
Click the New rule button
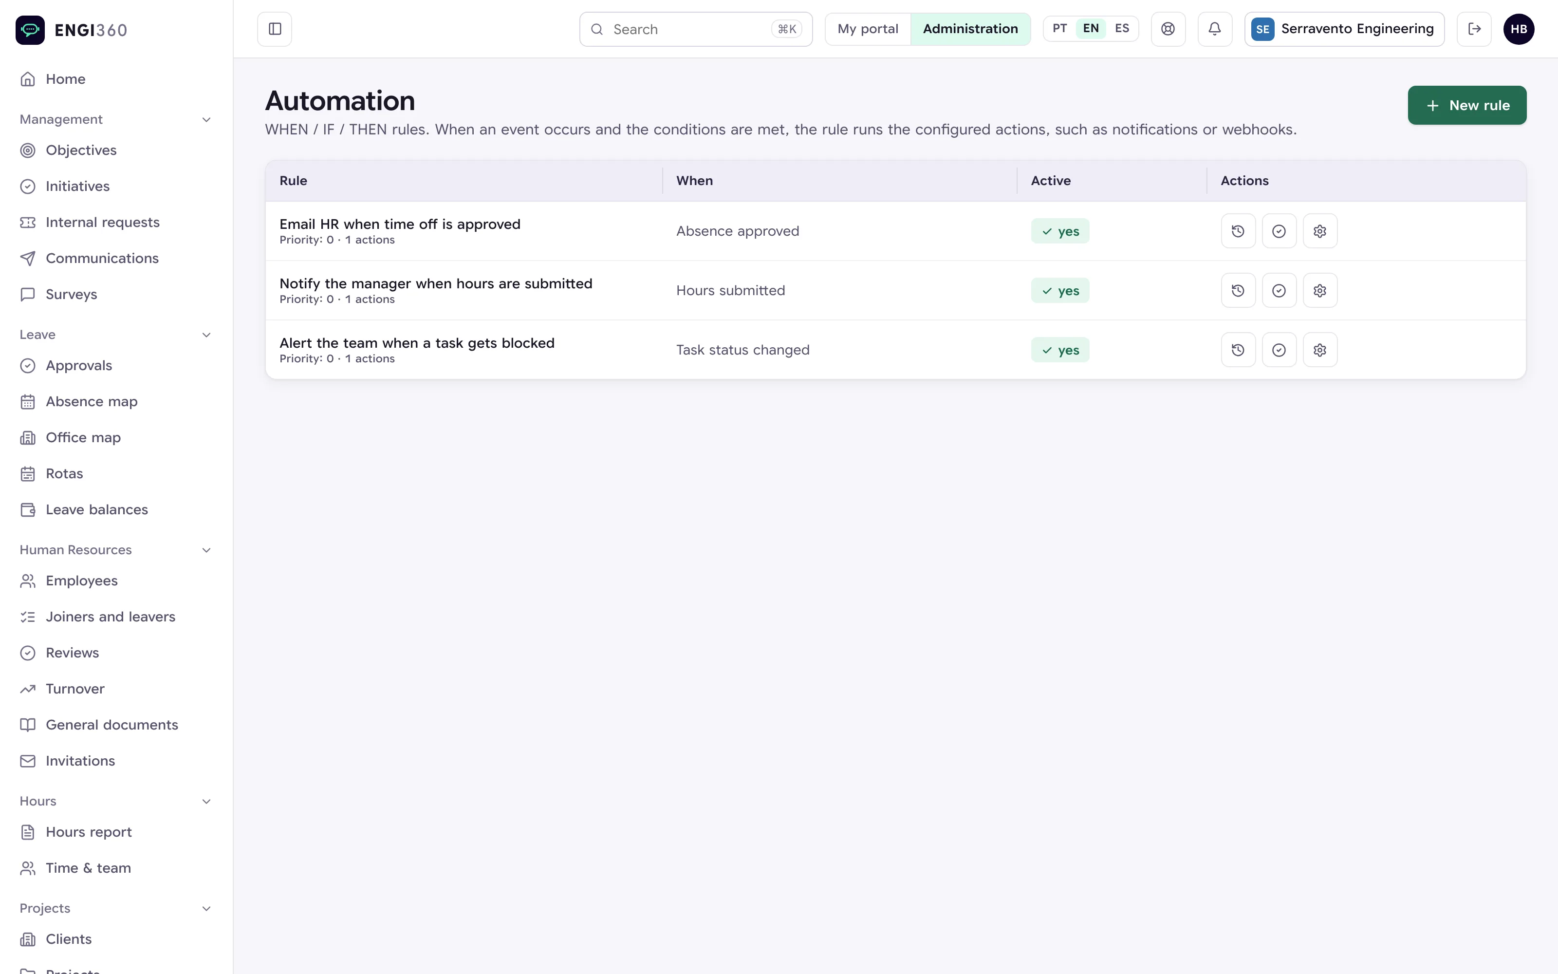tap(1466, 105)
